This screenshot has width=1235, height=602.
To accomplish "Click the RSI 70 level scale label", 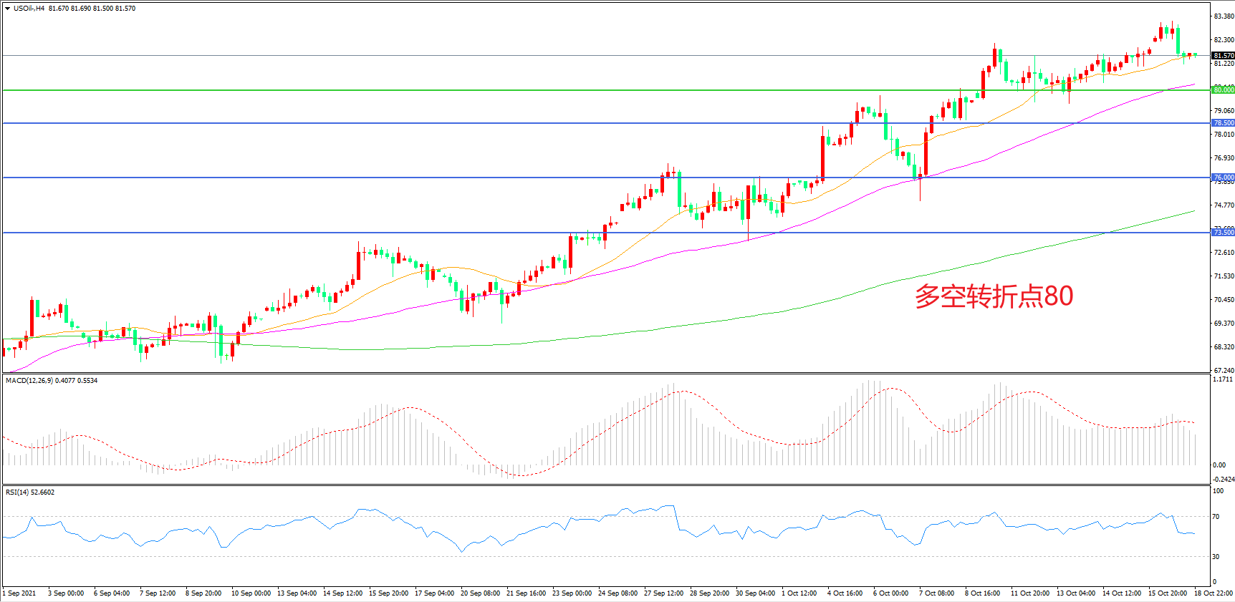I will 1216,517.
